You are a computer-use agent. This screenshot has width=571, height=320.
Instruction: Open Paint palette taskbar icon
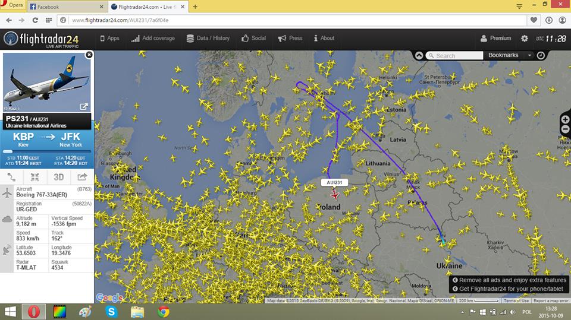tap(85, 312)
